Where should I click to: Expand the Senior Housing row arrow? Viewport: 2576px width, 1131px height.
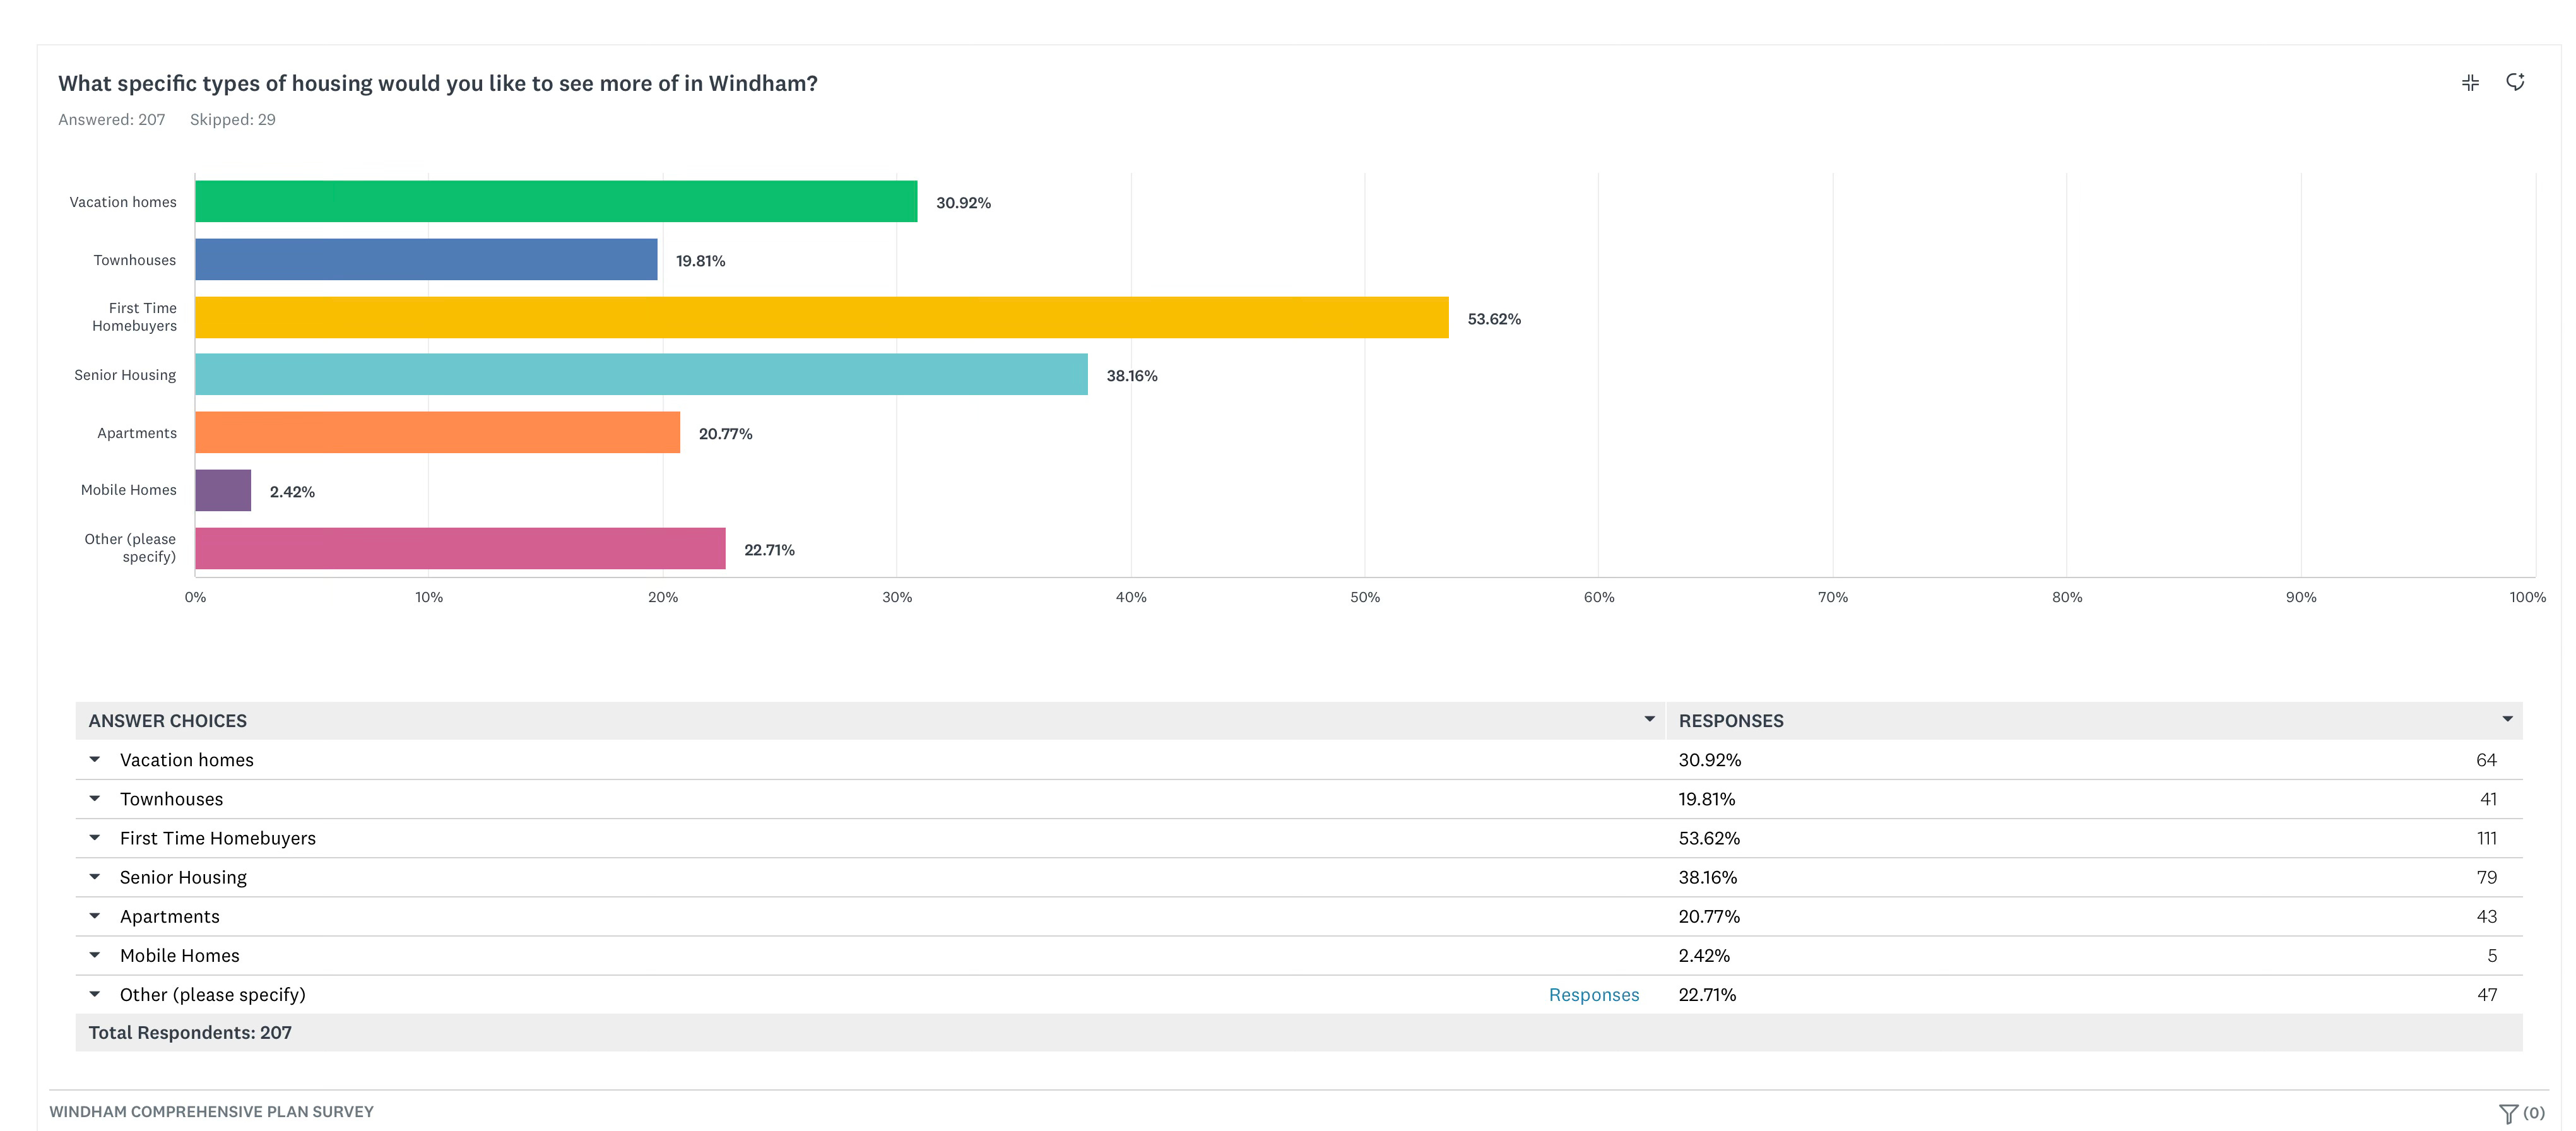[x=95, y=876]
